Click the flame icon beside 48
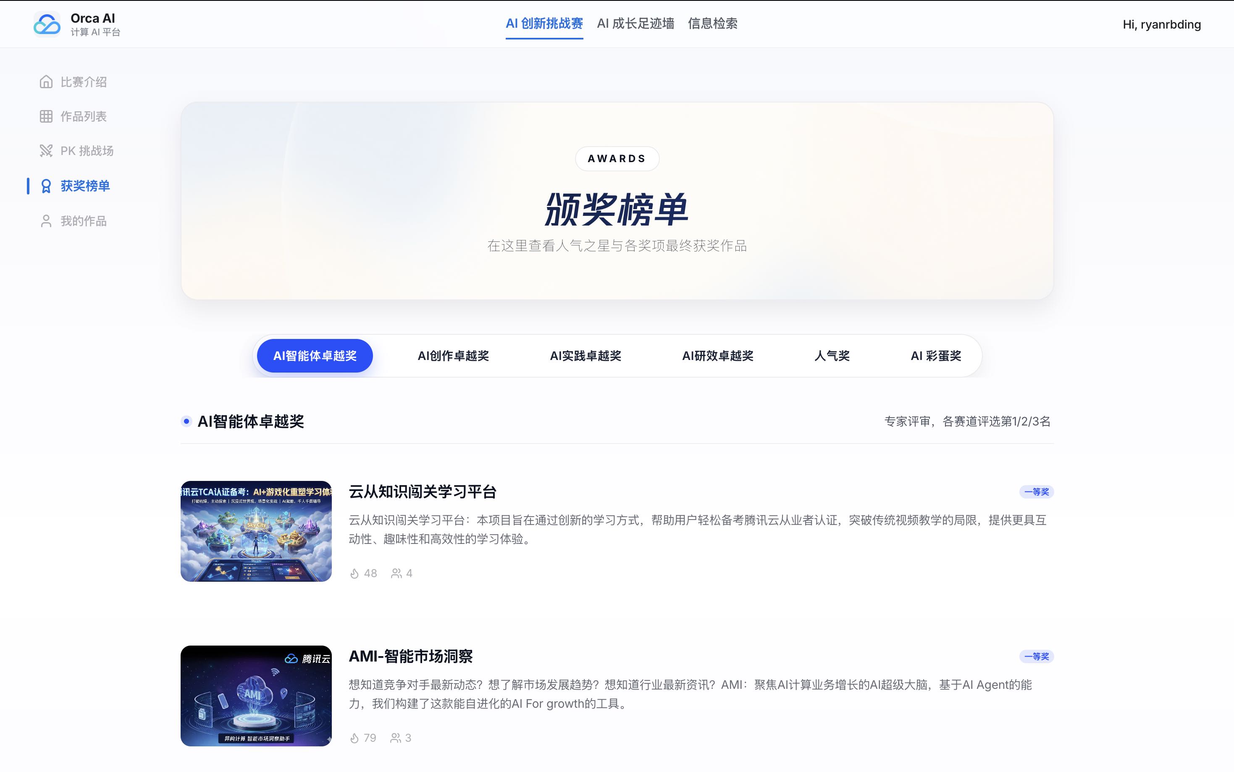1234x772 pixels. [x=354, y=573]
